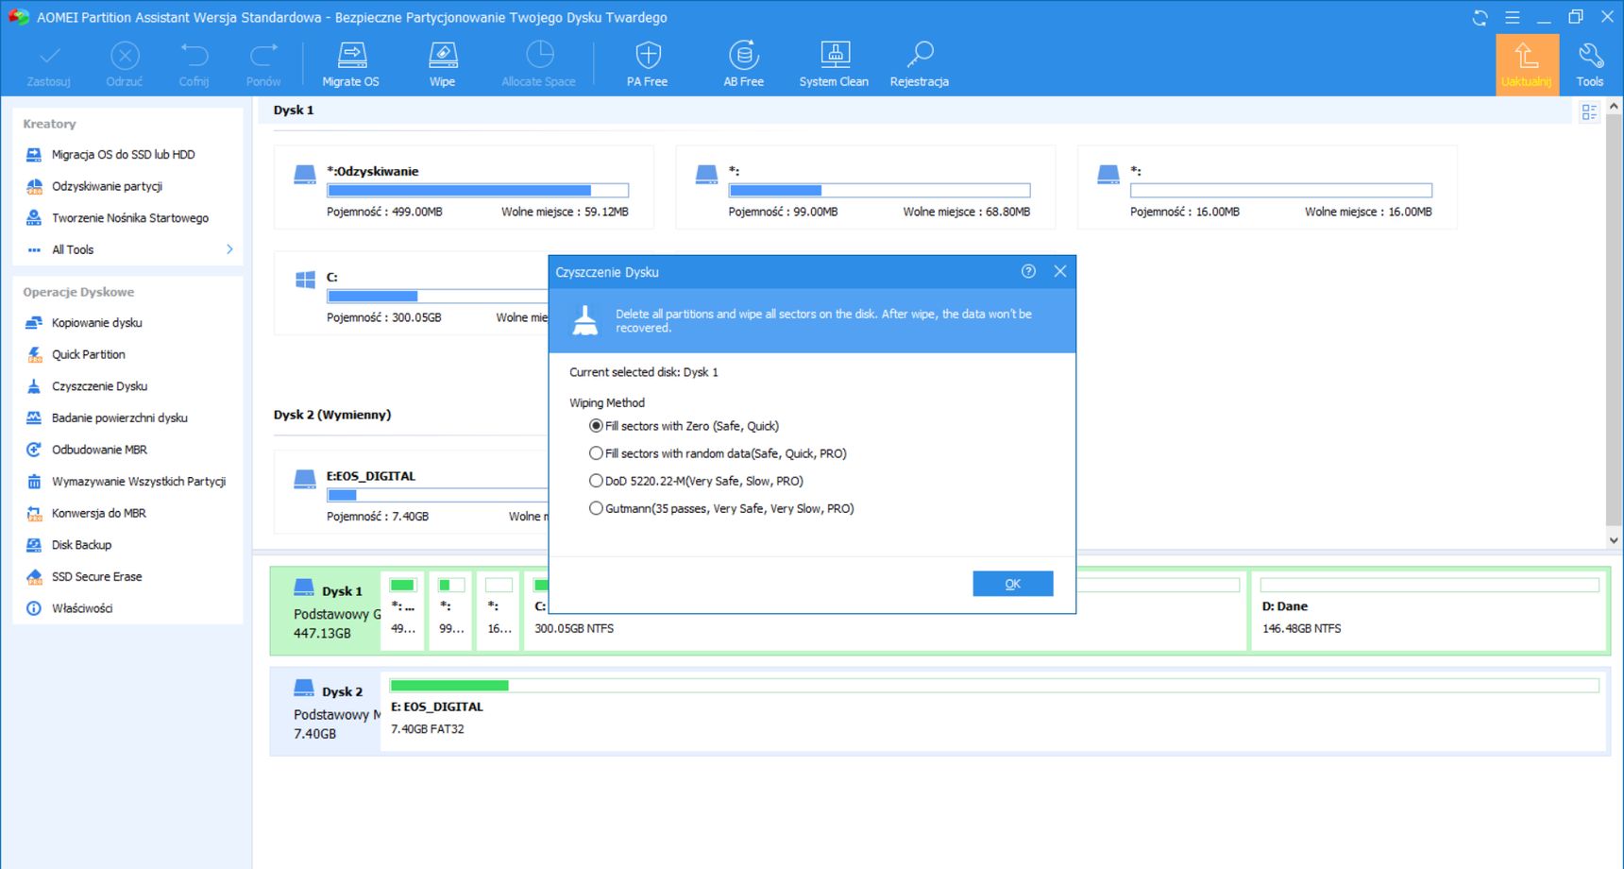Click Dysk 1 in disk map

326,610
